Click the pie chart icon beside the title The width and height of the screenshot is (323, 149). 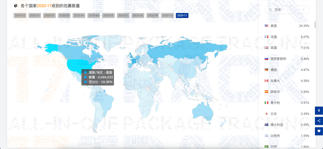pyautogui.click(x=16, y=6)
